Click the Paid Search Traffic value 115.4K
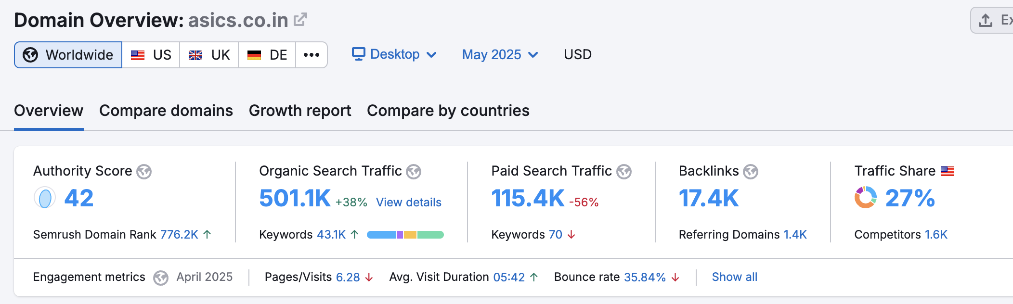 tap(528, 198)
